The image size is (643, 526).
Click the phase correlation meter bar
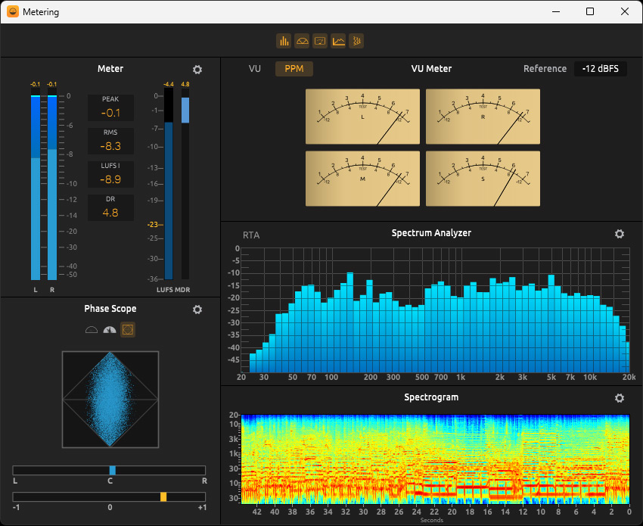(109, 496)
